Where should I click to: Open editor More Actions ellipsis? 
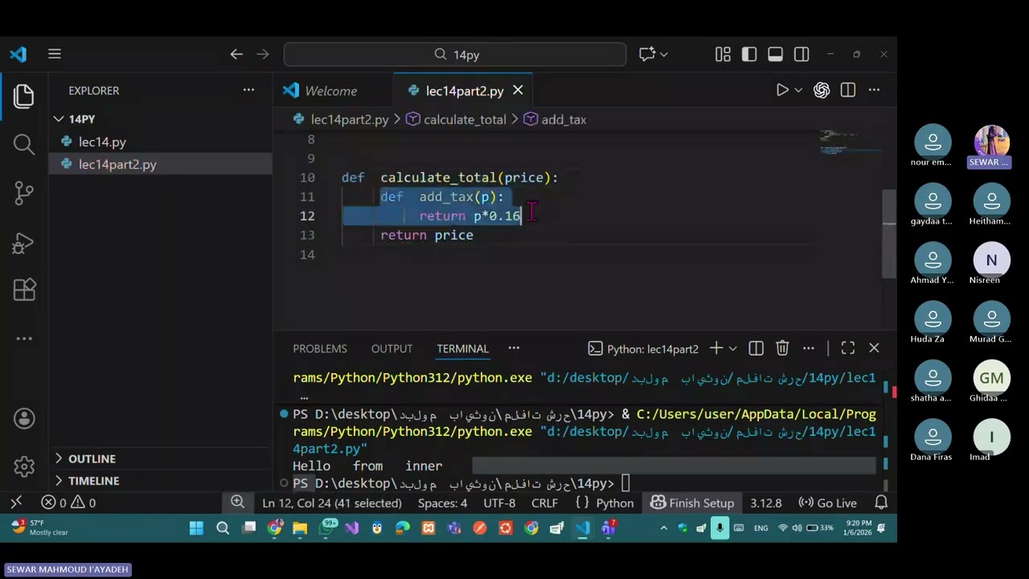tap(874, 90)
